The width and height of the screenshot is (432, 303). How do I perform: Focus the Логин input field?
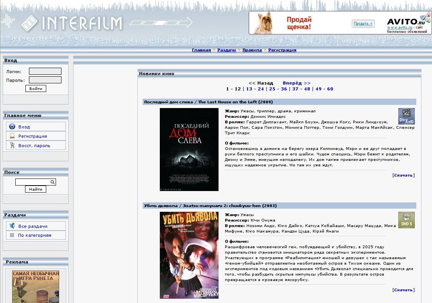45,71
